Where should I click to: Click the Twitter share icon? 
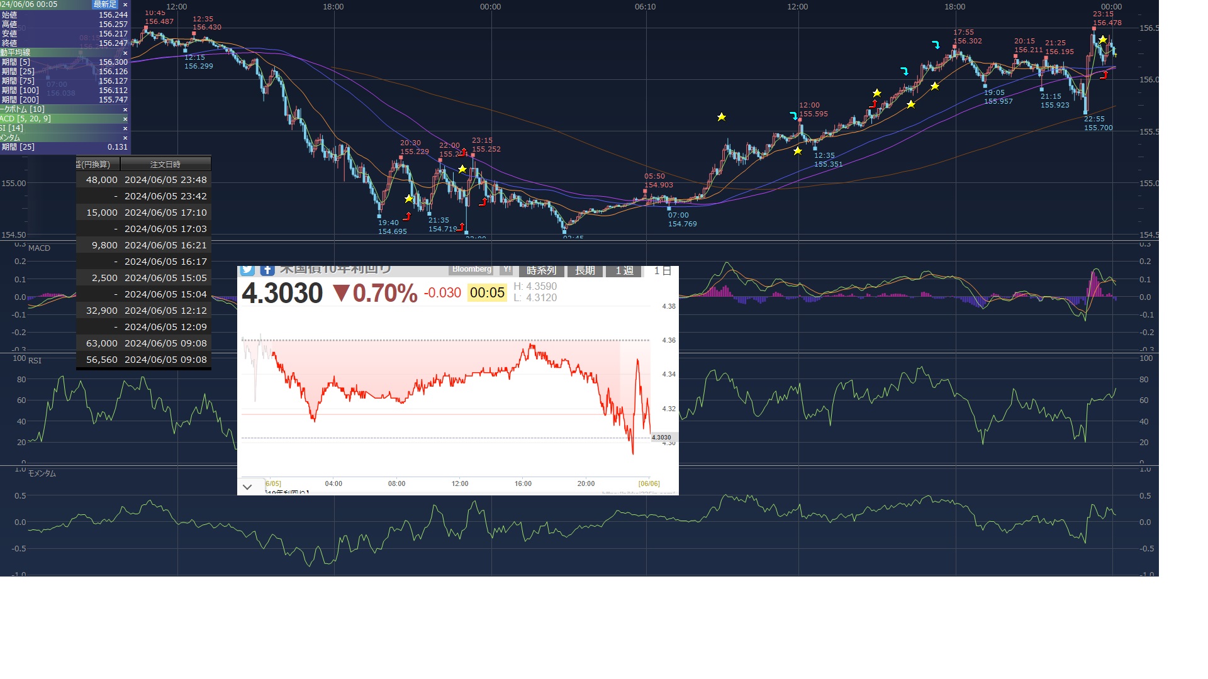click(247, 270)
